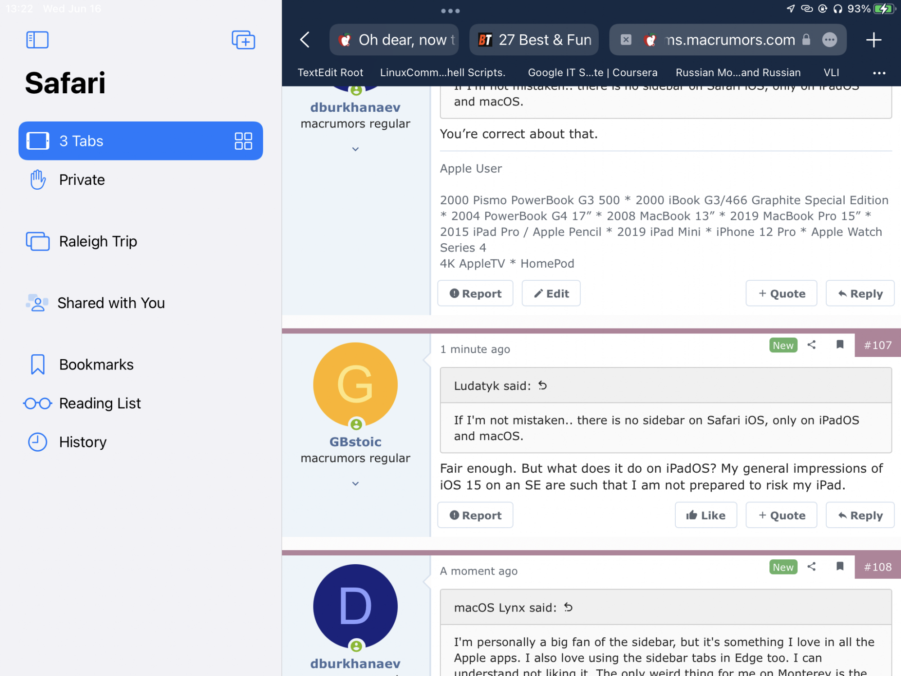The width and height of the screenshot is (901, 676).
Task: Like GBstoic's post
Action: coord(705,515)
